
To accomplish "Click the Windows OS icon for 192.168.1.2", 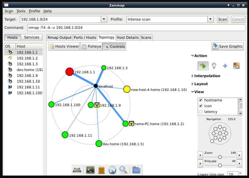I will (10, 58).
